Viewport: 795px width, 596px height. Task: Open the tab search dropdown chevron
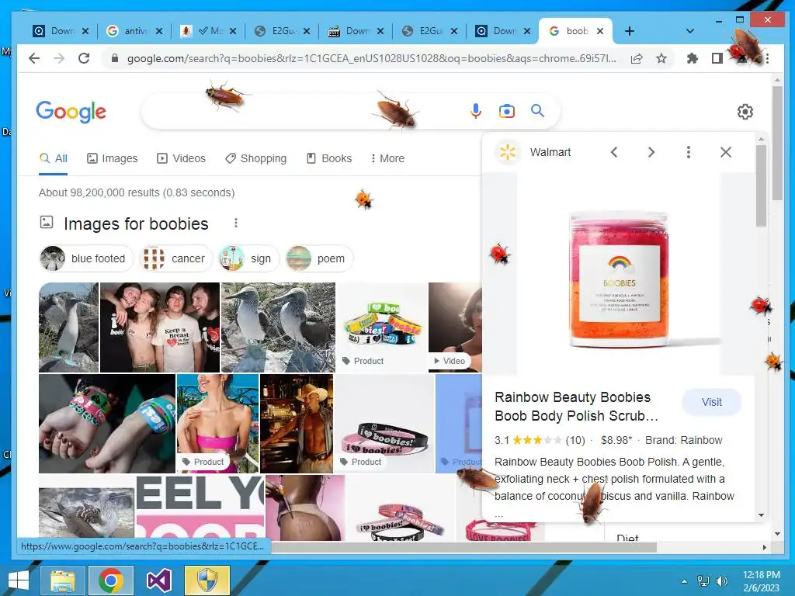(689, 31)
